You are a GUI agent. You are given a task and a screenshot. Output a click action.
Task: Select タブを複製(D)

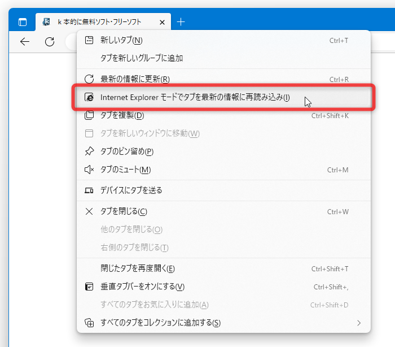223,115
